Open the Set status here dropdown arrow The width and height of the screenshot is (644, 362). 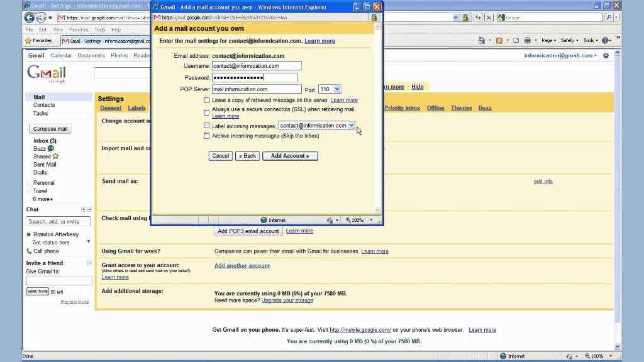88,242
